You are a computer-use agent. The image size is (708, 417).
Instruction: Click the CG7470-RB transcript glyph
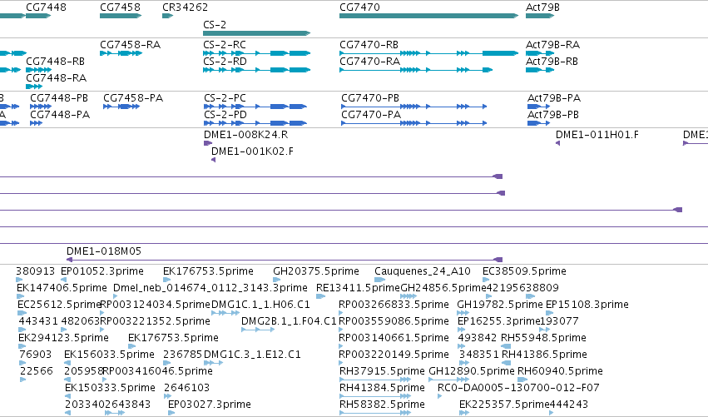click(x=429, y=53)
